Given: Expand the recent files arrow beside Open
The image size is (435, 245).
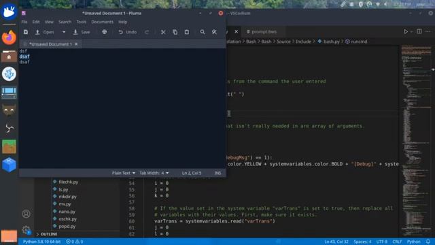Looking at the screenshot, I should tap(64, 32).
